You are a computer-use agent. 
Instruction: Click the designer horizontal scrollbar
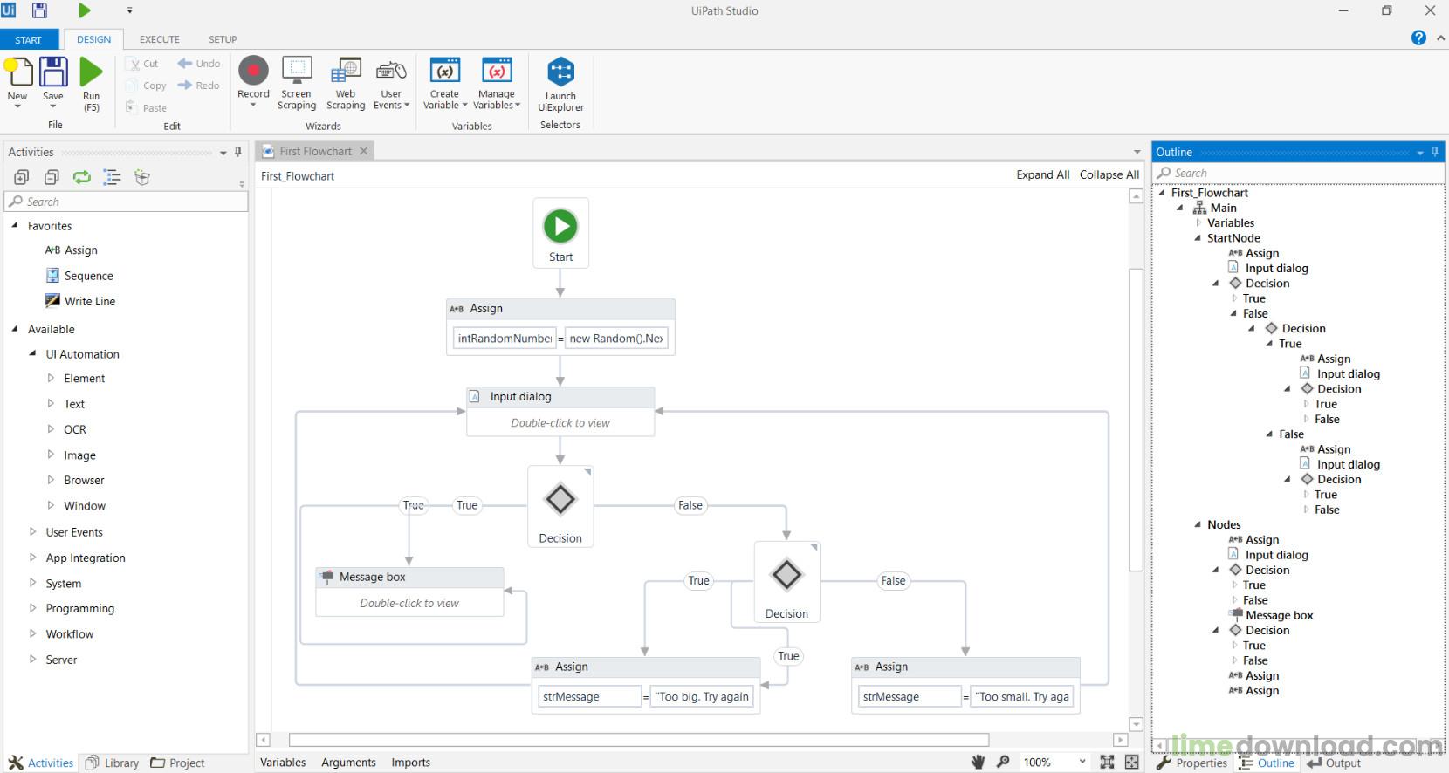[637, 740]
